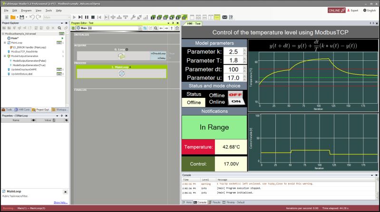Go up one level in Program Editor
This screenshot has width=380, height=212.
click(x=172, y=28)
